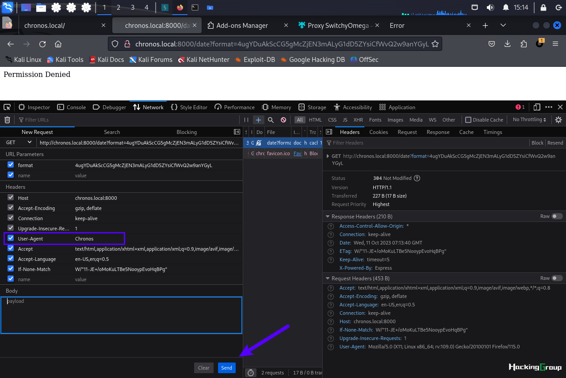Open the No Throttling dropdown
The height and width of the screenshot is (378, 566).
529,120
